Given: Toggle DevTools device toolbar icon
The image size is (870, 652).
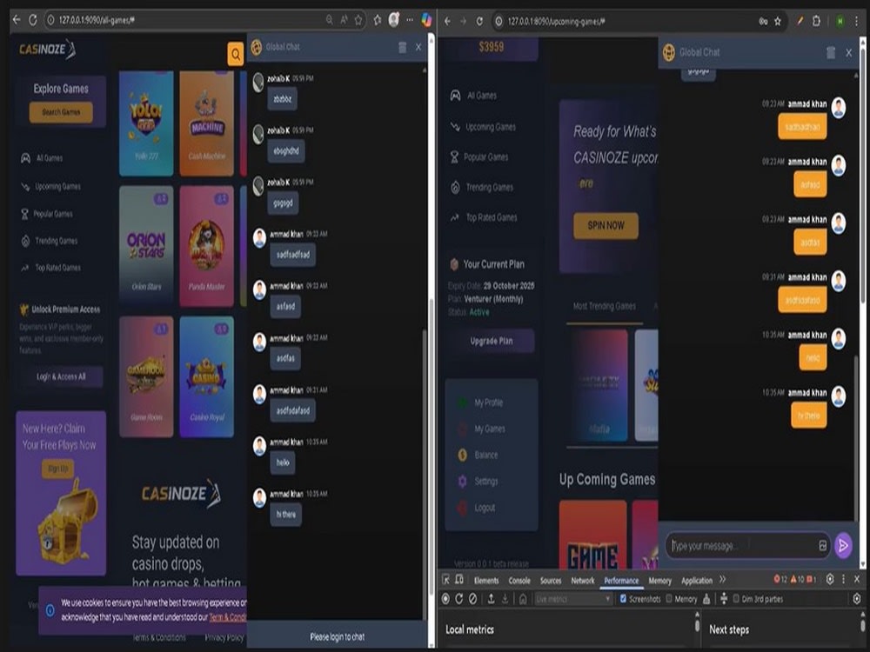Looking at the screenshot, I should point(458,580).
